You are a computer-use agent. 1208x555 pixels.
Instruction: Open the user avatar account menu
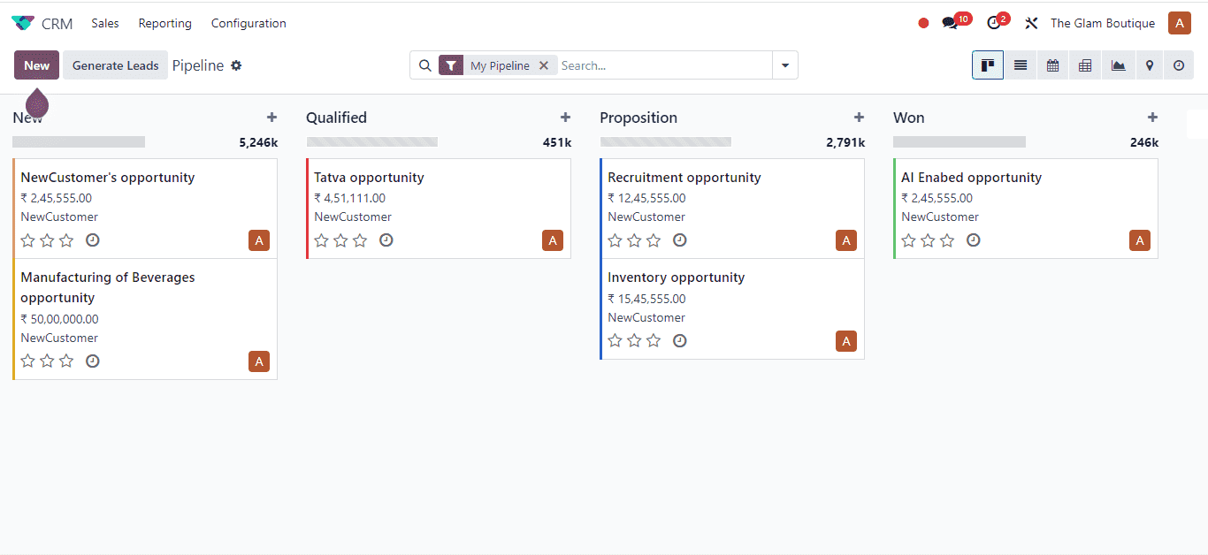[x=1179, y=22]
